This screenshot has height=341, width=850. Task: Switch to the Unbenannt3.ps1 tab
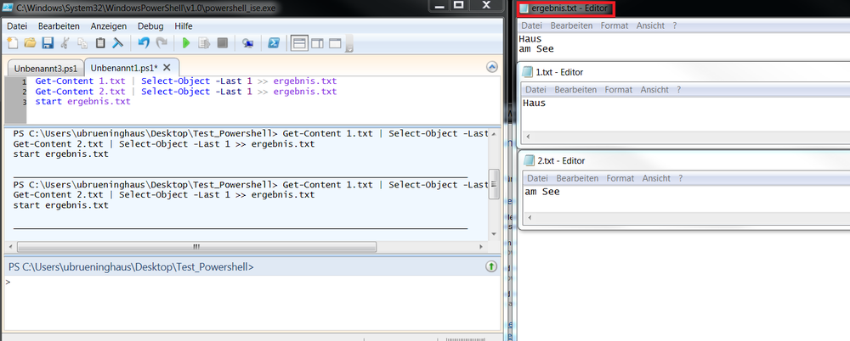click(44, 67)
